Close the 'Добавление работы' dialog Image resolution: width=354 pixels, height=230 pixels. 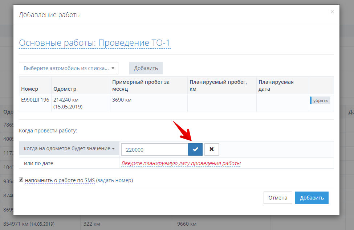332,12
